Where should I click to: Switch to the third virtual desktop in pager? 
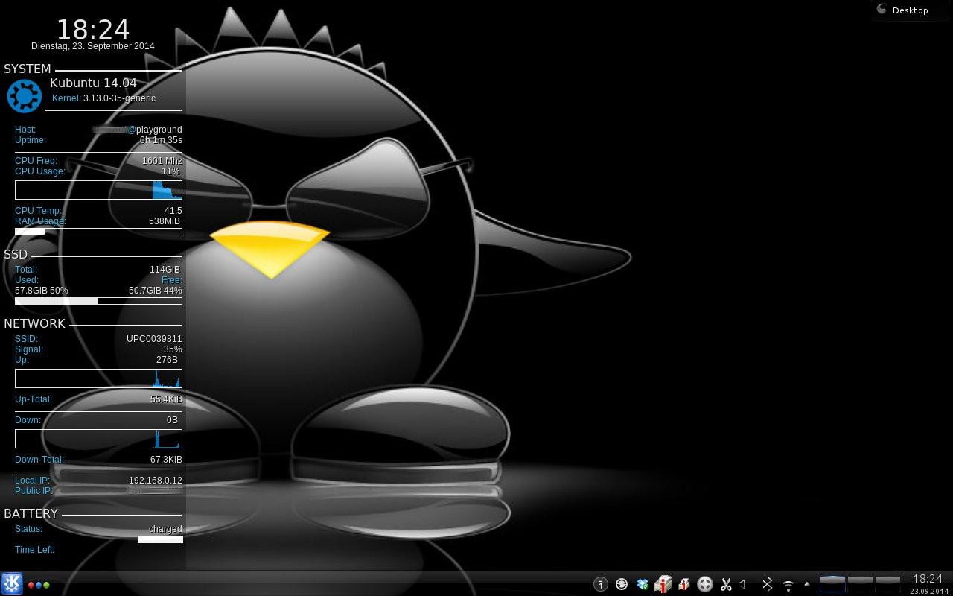pos(887,583)
